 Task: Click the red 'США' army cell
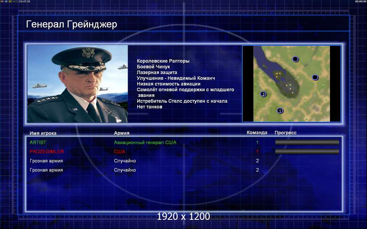pos(120,152)
